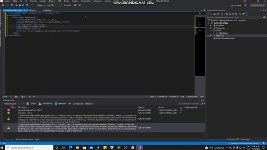
Task: Select the Solución 'MyRevitFirstAddin' root node
Action: 229,20
